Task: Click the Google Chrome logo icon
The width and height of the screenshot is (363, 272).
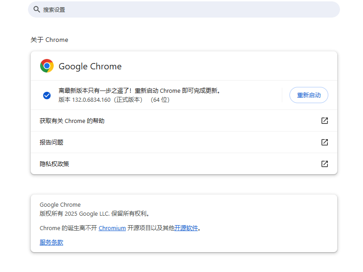Action: pos(47,66)
